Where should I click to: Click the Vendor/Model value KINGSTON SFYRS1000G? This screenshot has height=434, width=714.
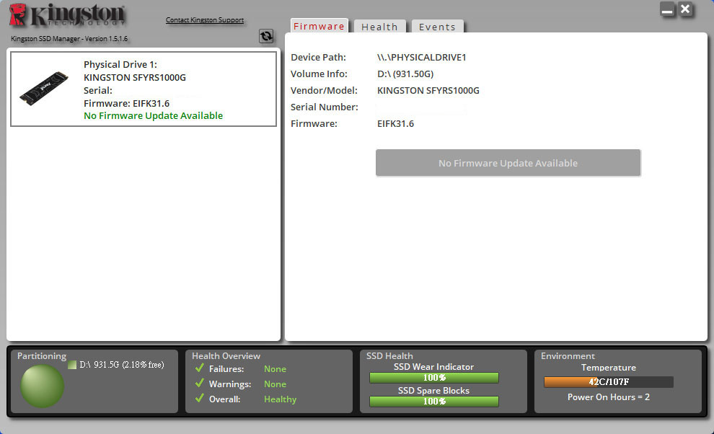click(x=428, y=91)
